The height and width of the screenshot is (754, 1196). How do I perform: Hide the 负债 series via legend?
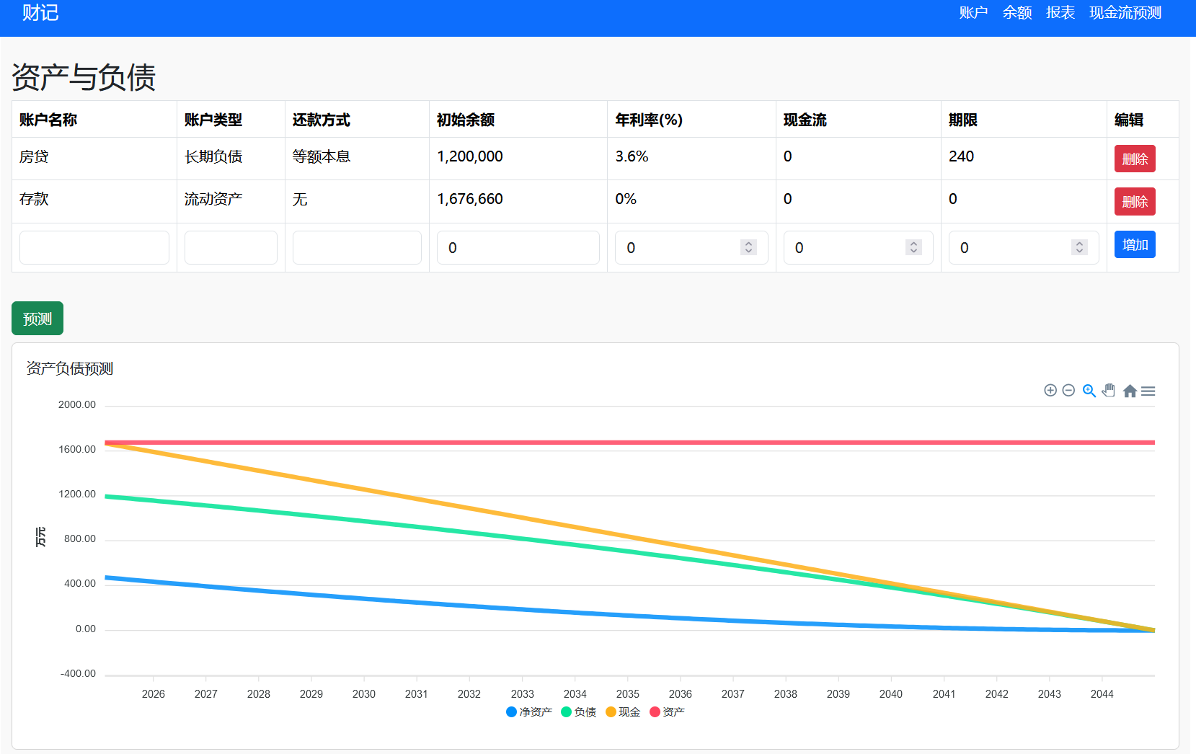click(x=579, y=712)
